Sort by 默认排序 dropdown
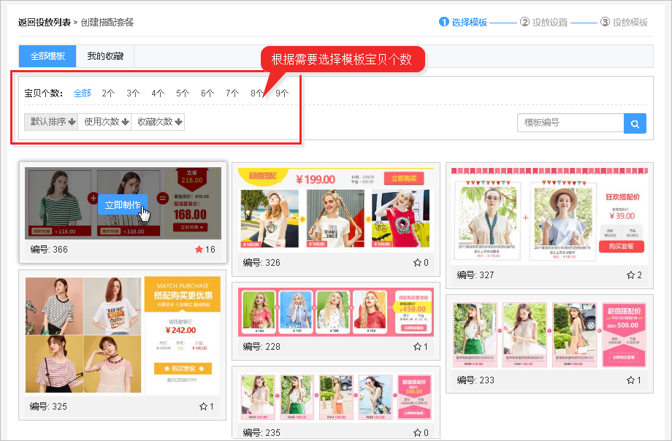This screenshot has width=672, height=441. 51,122
